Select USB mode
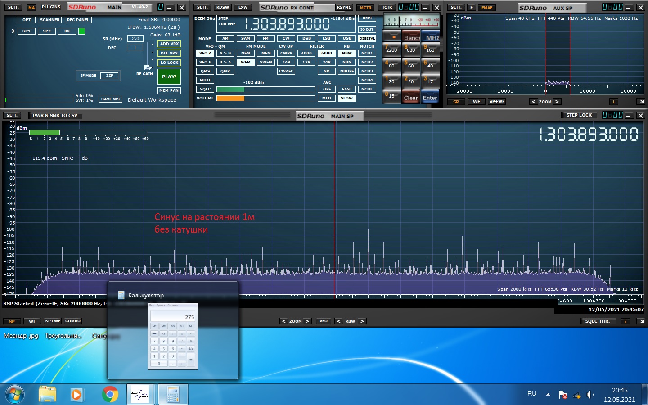This screenshot has width=648, height=405. (347, 38)
